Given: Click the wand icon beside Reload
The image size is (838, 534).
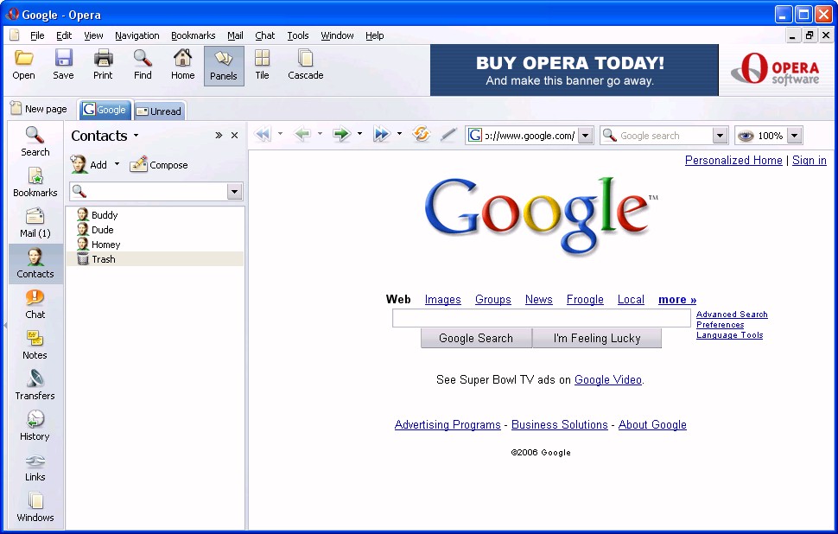Looking at the screenshot, I should (448, 135).
